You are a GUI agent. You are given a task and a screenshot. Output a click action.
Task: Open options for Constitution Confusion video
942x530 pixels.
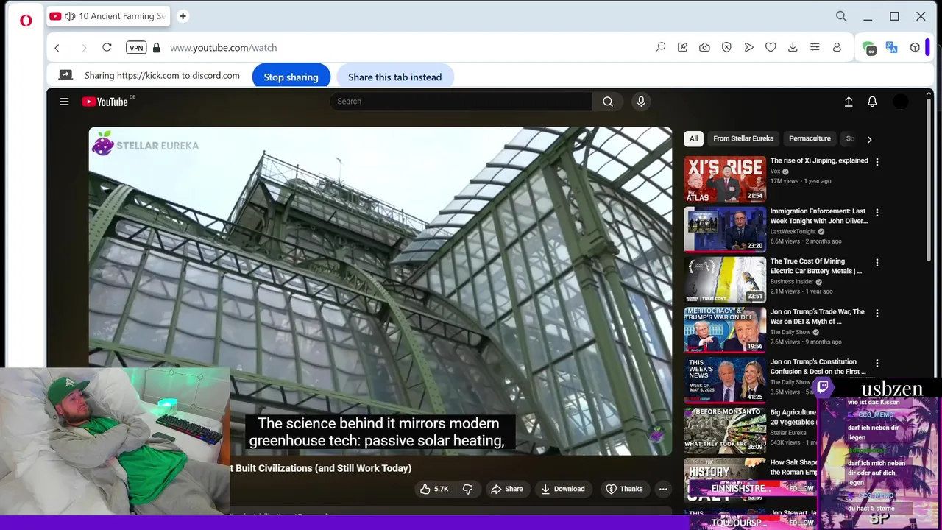877,363
